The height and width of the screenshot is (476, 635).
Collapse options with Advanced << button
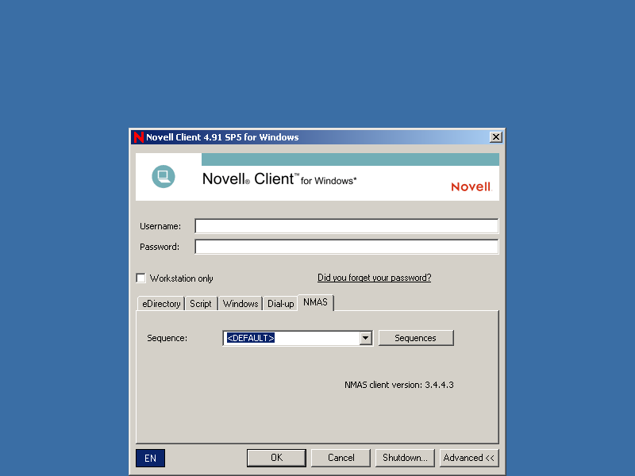pos(469,458)
